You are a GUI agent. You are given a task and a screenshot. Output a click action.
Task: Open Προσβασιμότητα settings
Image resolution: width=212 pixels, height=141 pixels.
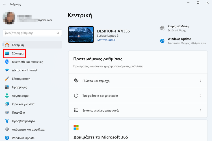coord(32,121)
